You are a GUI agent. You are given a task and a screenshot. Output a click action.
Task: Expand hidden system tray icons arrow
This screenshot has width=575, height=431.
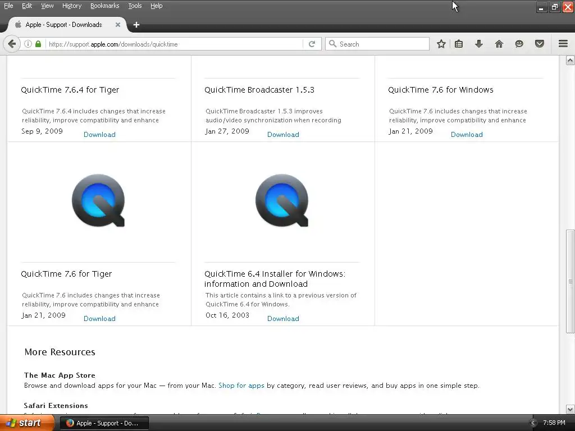click(x=533, y=423)
